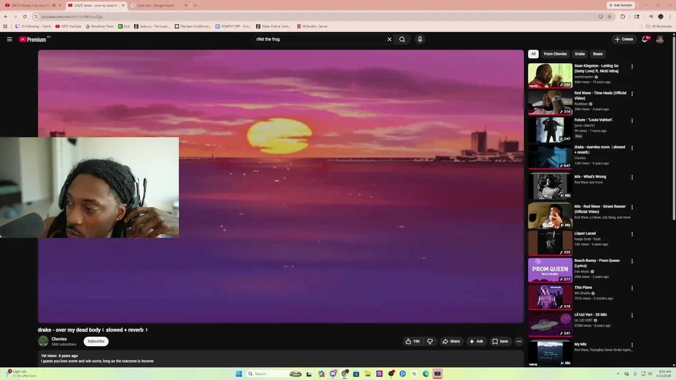Open the YouTube account avatar menu
This screenshot has width=676, height=380.
(x=660, y=39)
